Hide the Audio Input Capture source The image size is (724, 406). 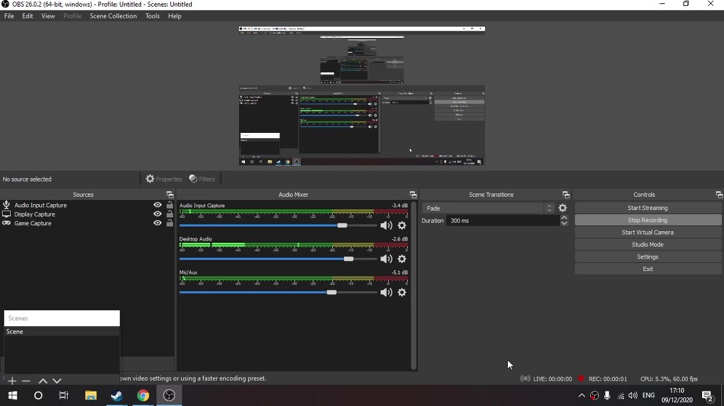(158, 205)
